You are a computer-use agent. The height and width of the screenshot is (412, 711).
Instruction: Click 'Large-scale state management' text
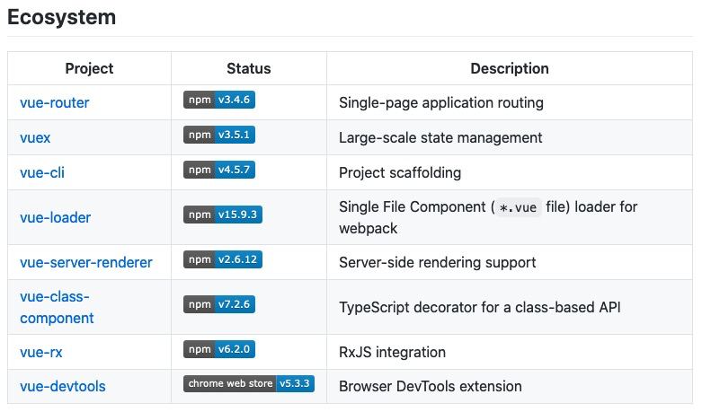[440, 137]
